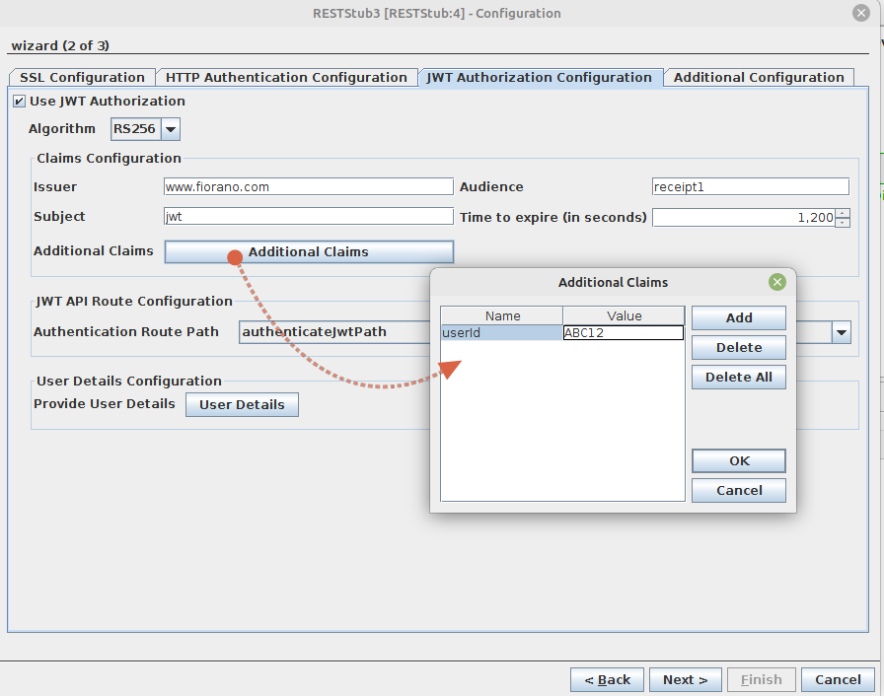The height and width of the screenshot is (696, 884).
Task: Close the Additional Claims dialog
Action: (x=777, y=282)
